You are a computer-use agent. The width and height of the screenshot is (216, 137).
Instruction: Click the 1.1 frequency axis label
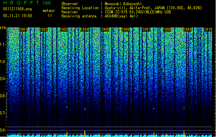click(3, 45)
